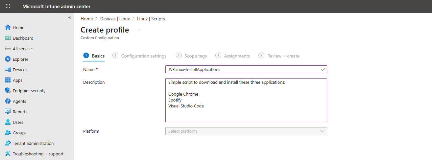Click the Home icon in sidebar
Screen dimensions: 432x160
8,28
